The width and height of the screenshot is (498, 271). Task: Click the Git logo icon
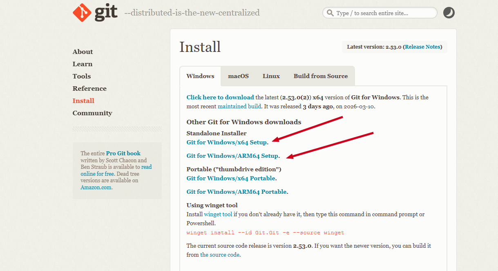tap(82, 13)
